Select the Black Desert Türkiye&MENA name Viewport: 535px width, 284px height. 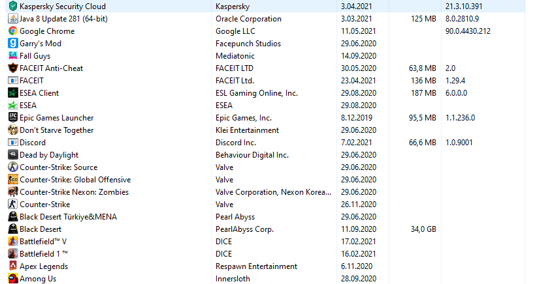(68, 217)
